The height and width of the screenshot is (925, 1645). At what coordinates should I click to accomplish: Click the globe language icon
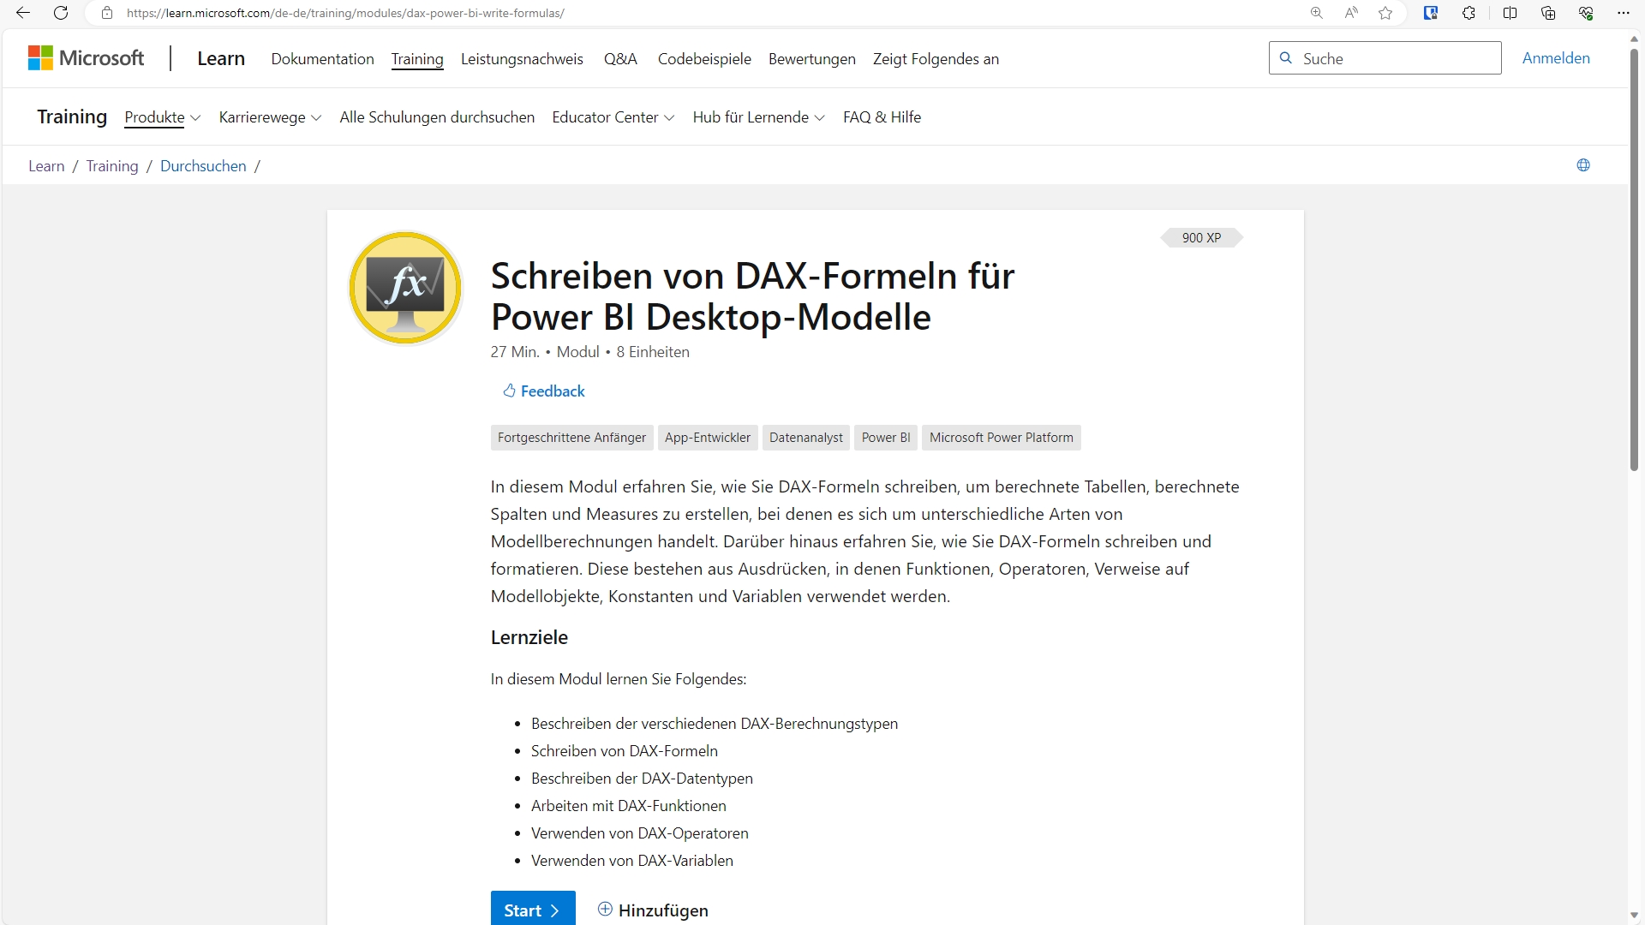1583,165
